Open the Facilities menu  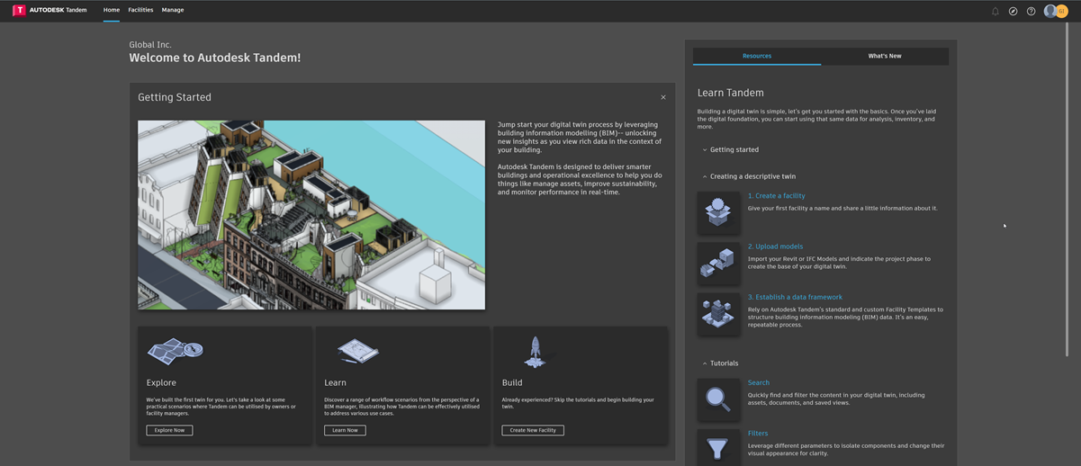(x=140, y=10)
